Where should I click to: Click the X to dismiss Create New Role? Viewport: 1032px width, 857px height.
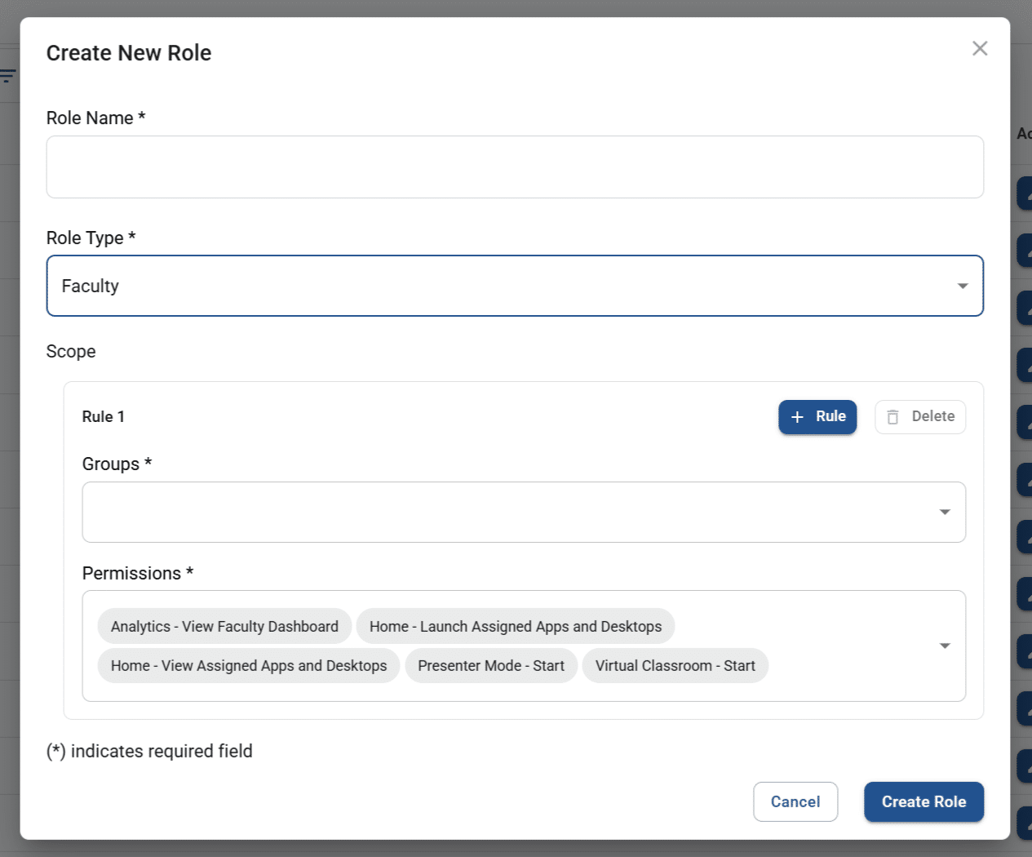click(979, 48)
